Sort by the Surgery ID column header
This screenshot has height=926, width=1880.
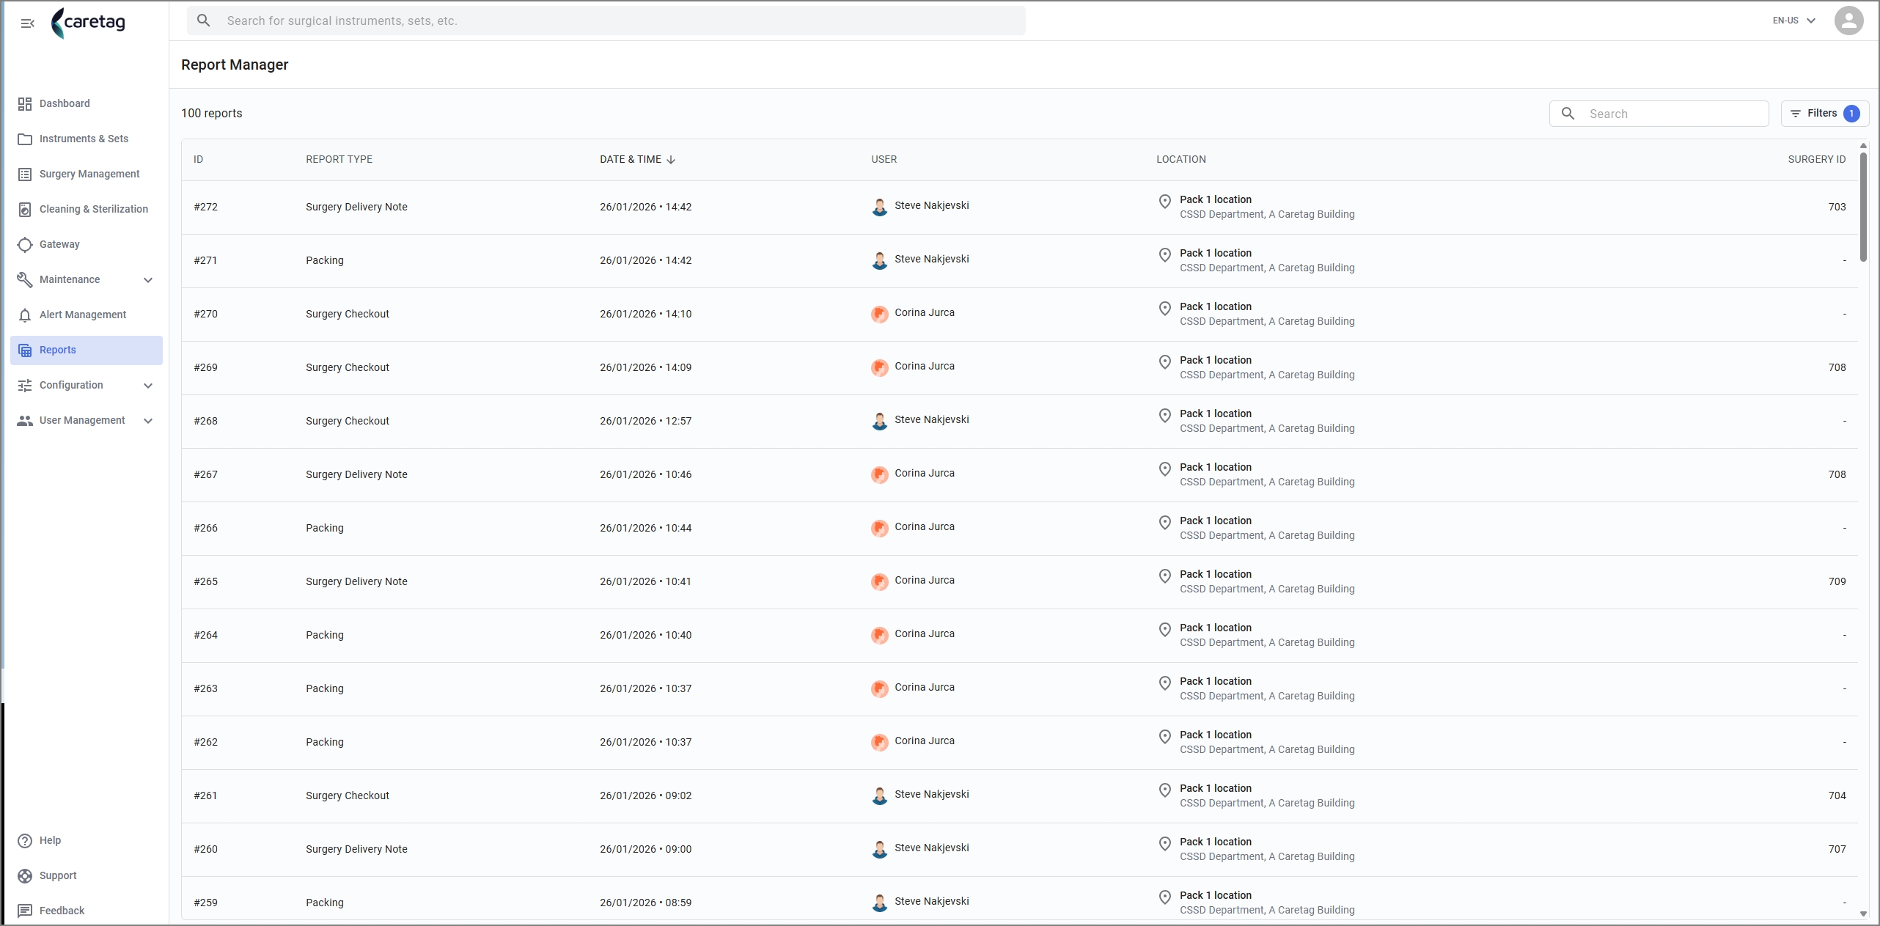tap(1816, 160)
